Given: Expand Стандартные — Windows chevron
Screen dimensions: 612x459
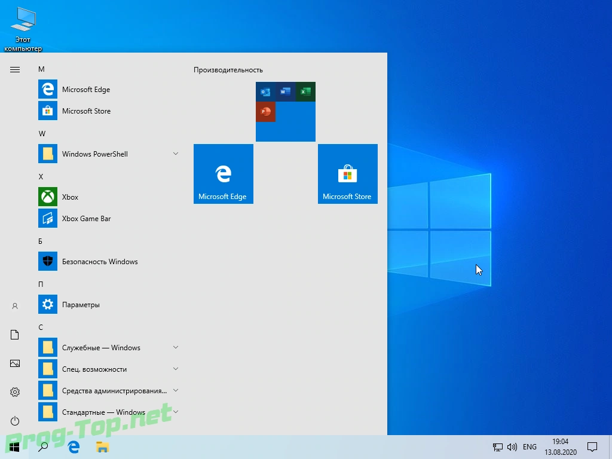Looking at the screenshot, I should pos(176,411).
